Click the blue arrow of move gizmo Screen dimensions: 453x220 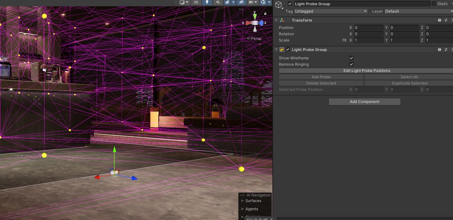click(x=134, y=178)
